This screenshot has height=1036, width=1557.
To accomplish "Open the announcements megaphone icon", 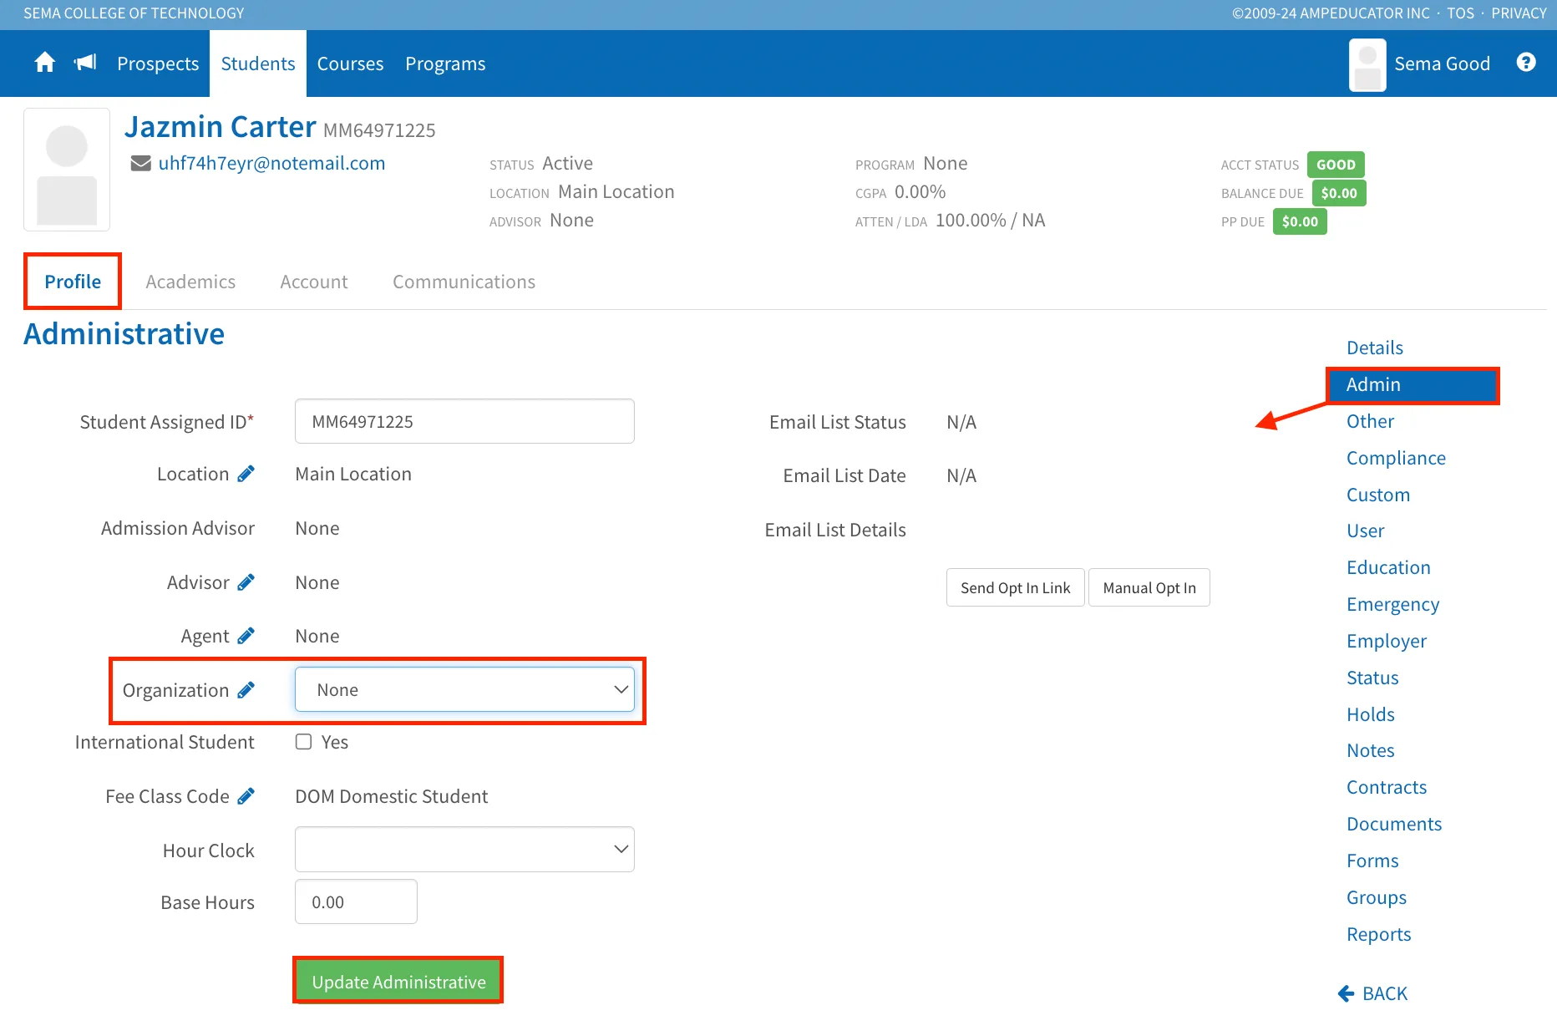I will tap(85, 63).
